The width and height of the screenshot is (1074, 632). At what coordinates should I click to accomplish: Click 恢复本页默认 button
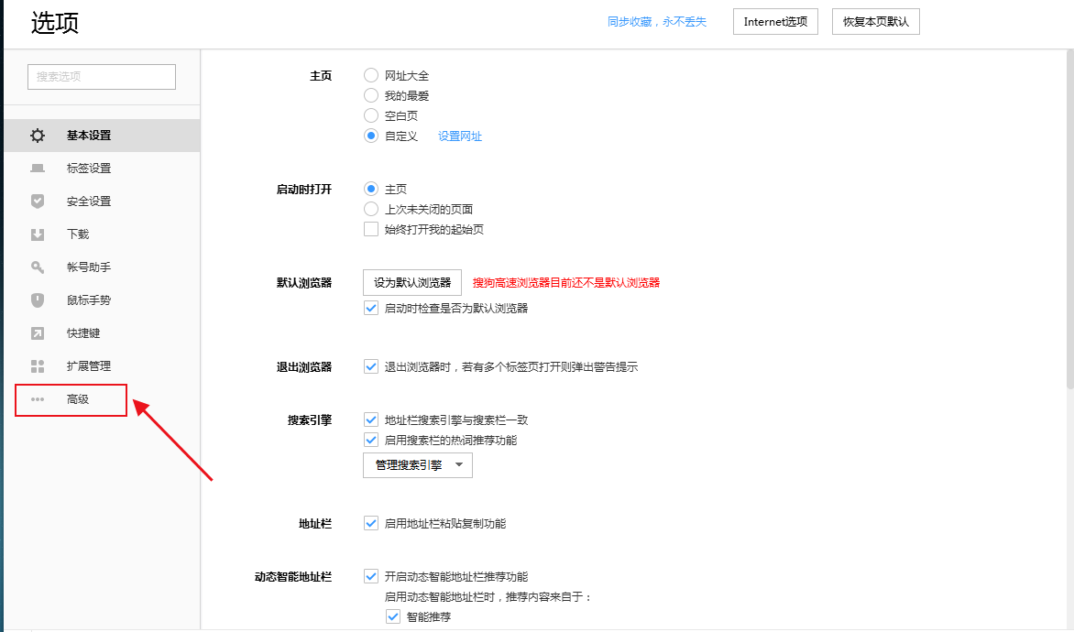(876, 22)
